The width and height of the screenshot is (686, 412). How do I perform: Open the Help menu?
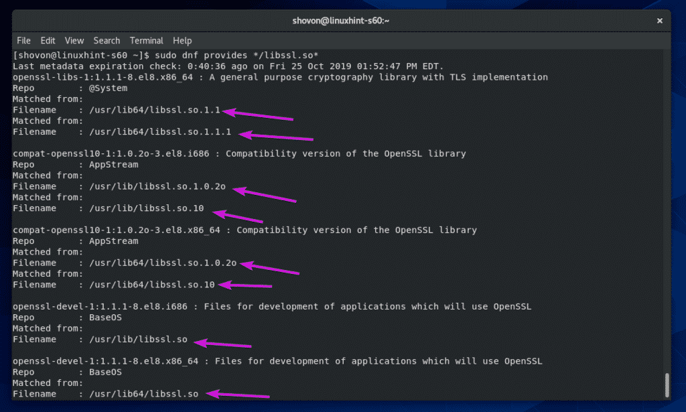182,41
